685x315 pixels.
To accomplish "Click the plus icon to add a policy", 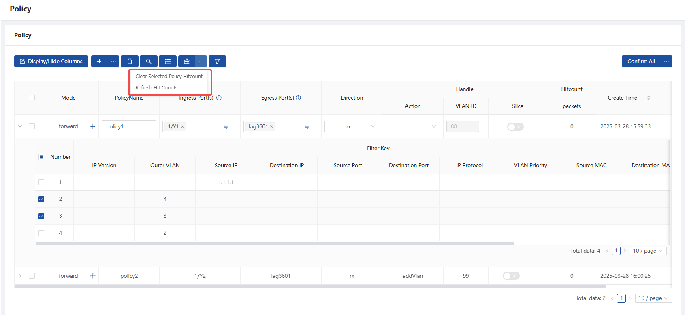I will tap(99, 61).
